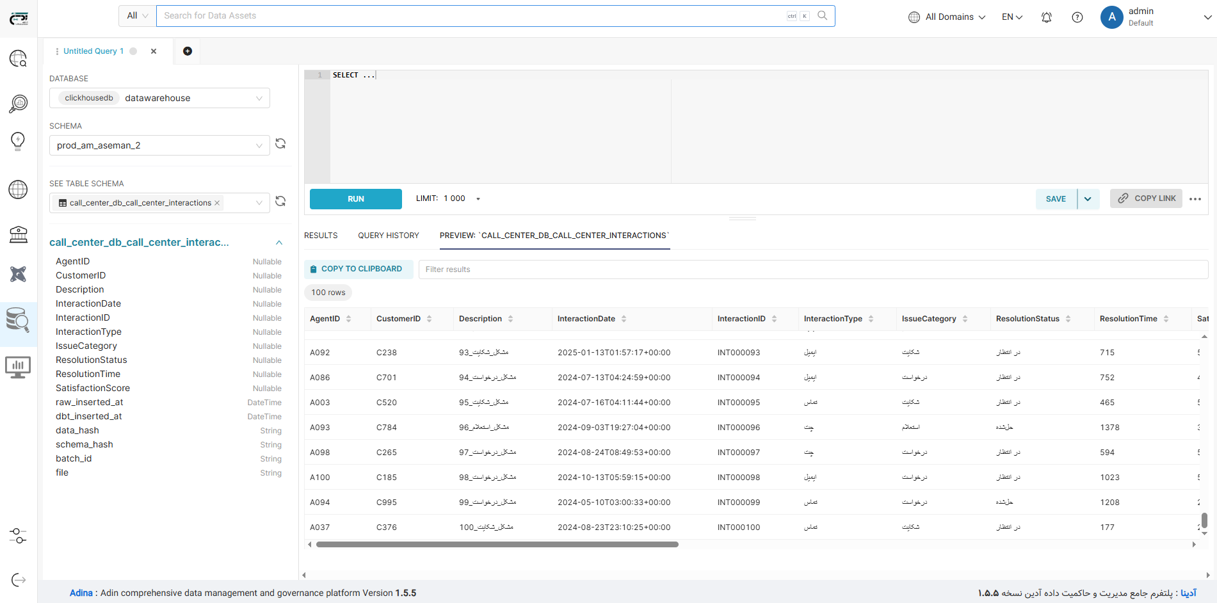The height and width of the screenshot is (603, 1217).
Task: Click the horizontal scrollbar of results table
Action: [497, 545]
